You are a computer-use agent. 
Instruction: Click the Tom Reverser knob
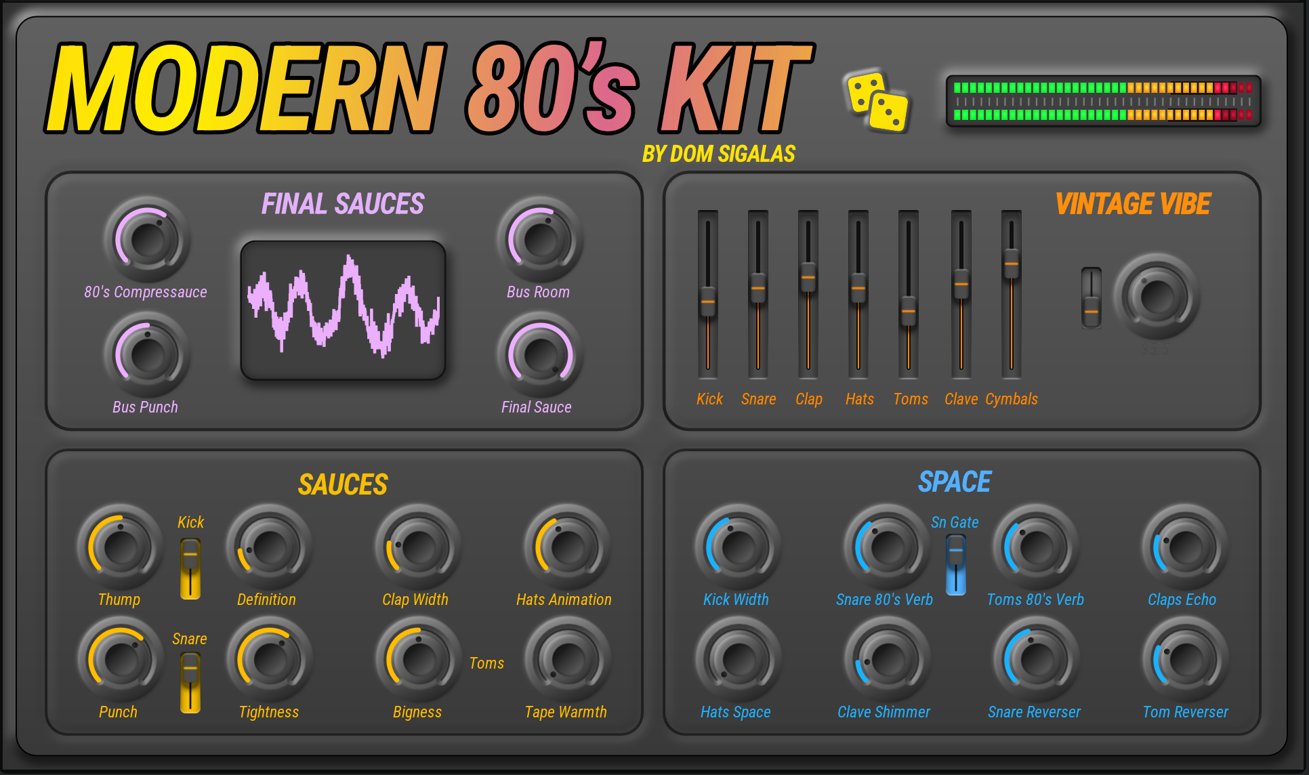coord(1185,659)
